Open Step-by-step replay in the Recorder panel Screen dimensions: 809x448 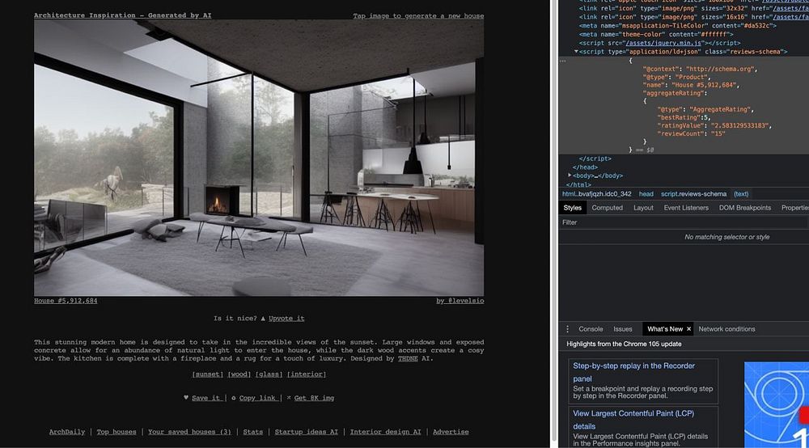tap(643, 382)
